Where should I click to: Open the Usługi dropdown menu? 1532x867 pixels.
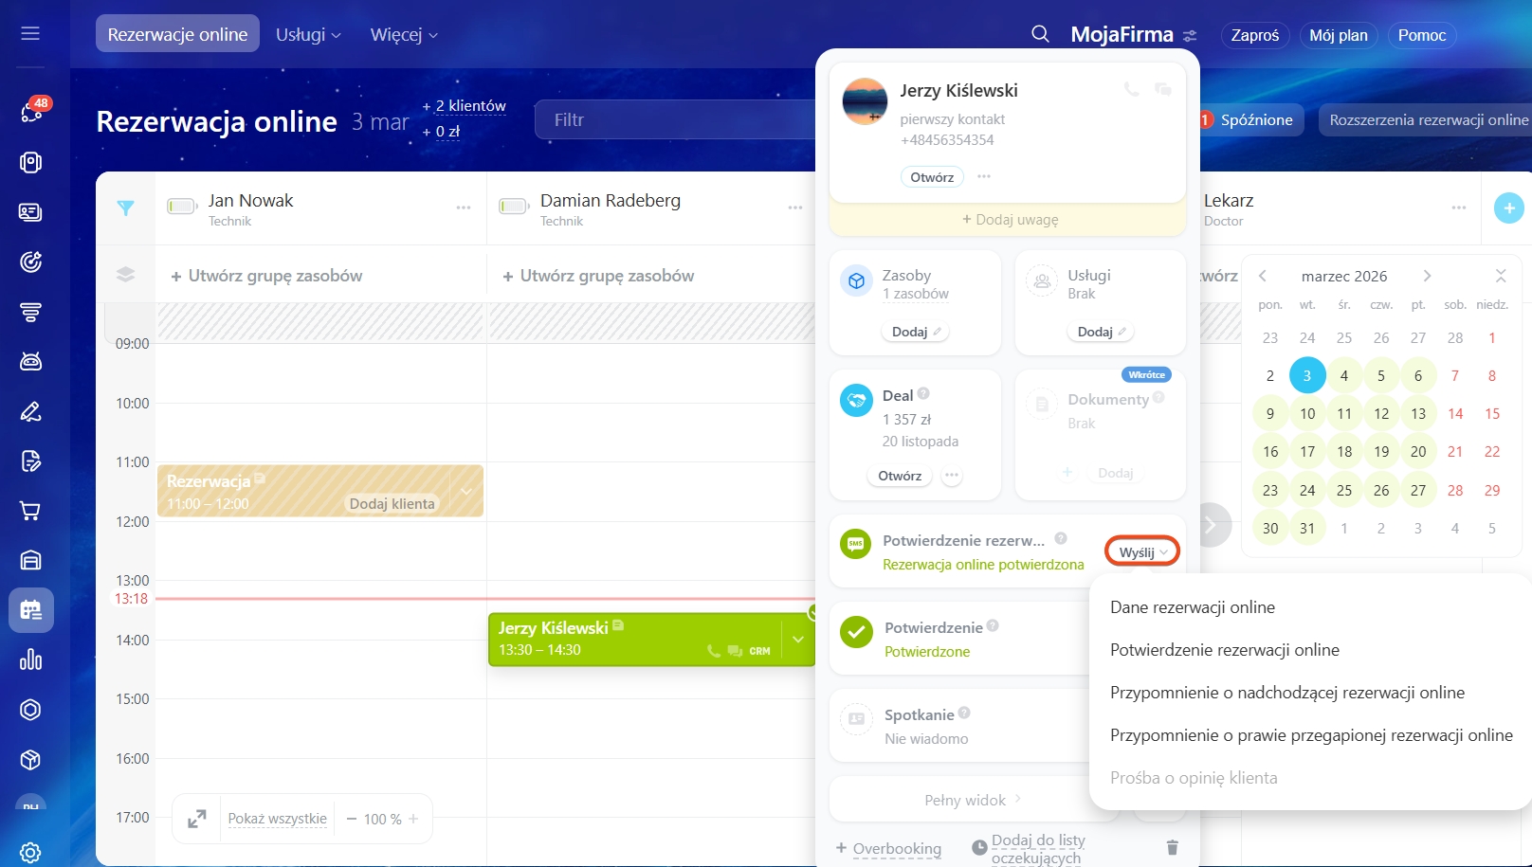[308, 35]
